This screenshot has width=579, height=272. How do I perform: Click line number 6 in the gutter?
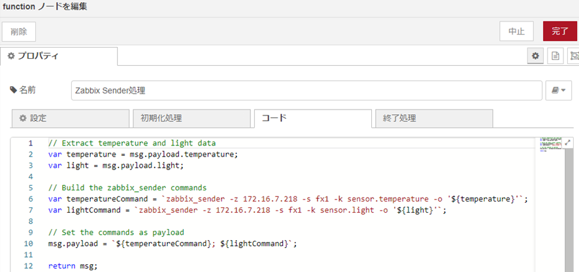(x=30, y=199)
